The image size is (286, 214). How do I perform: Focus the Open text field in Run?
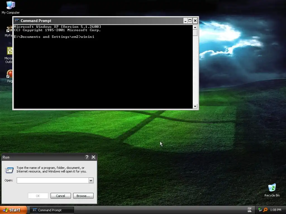point(53,180)
